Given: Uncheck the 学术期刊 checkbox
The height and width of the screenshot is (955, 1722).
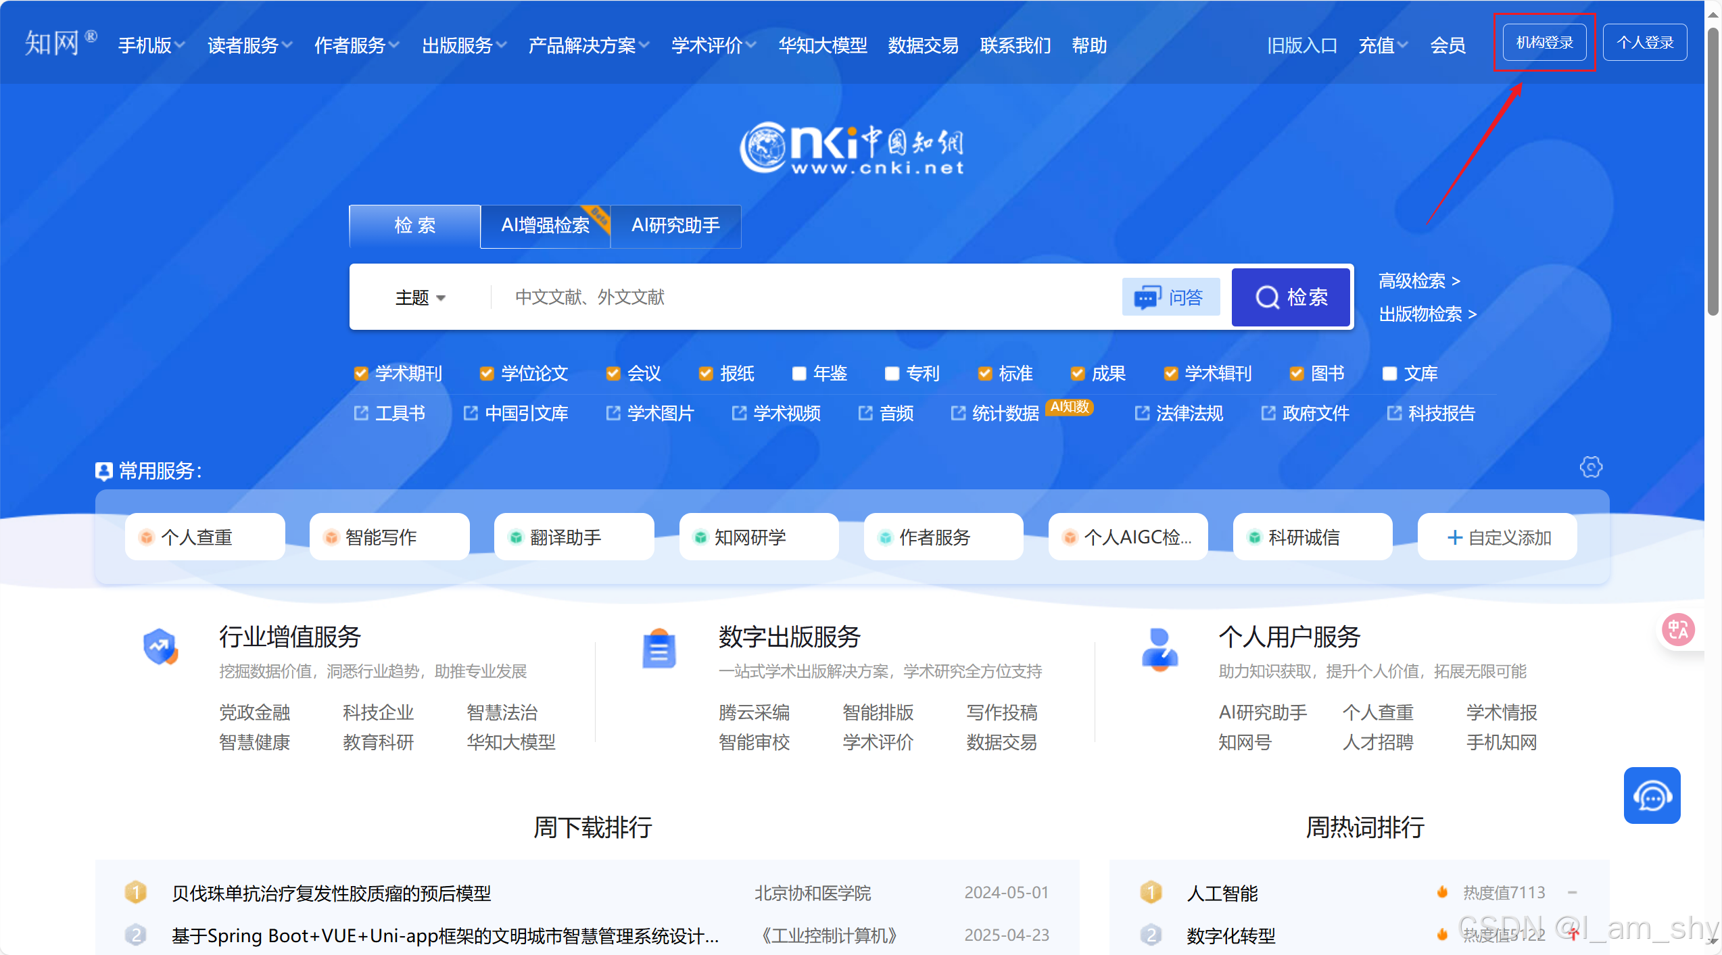Looking at the screenshot, I should [x=361, y=374].
